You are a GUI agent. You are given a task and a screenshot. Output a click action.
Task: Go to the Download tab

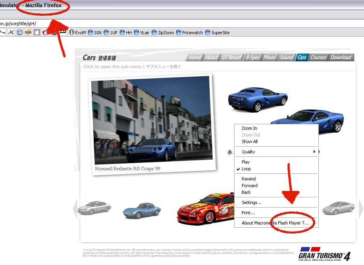(x=340, y=57)
